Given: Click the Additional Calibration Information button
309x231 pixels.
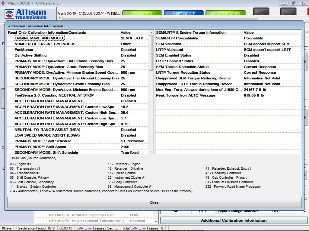Looking at the screenshot, I should (x=234, y=220).
